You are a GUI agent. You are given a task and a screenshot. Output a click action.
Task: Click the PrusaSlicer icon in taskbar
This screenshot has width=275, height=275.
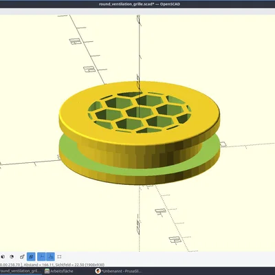coord(98,271)
